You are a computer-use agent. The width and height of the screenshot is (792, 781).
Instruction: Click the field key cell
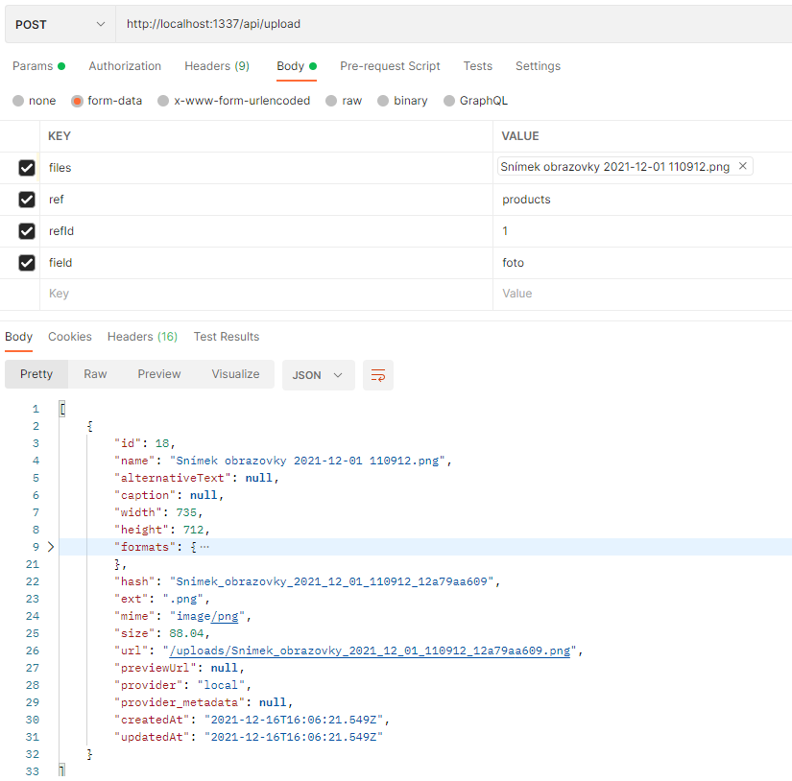point(266,263)
